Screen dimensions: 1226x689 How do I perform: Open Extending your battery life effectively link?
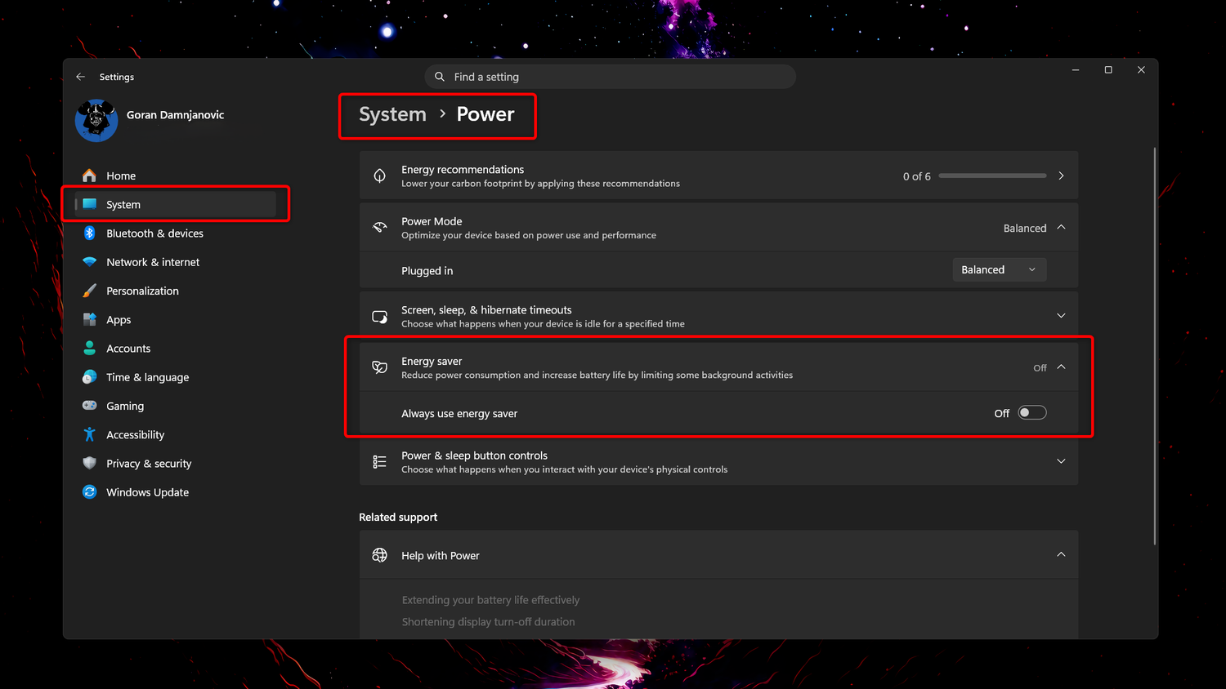(x=490, y=600)
